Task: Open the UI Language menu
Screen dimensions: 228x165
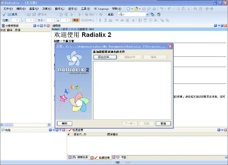Action: pyautogui.click(x=101, y=9)
